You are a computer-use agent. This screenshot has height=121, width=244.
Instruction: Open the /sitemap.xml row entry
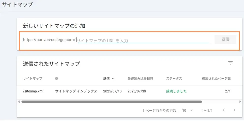click(33, 91)
